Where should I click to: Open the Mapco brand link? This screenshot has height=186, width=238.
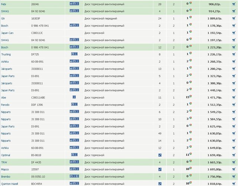[x=5, y=169]
